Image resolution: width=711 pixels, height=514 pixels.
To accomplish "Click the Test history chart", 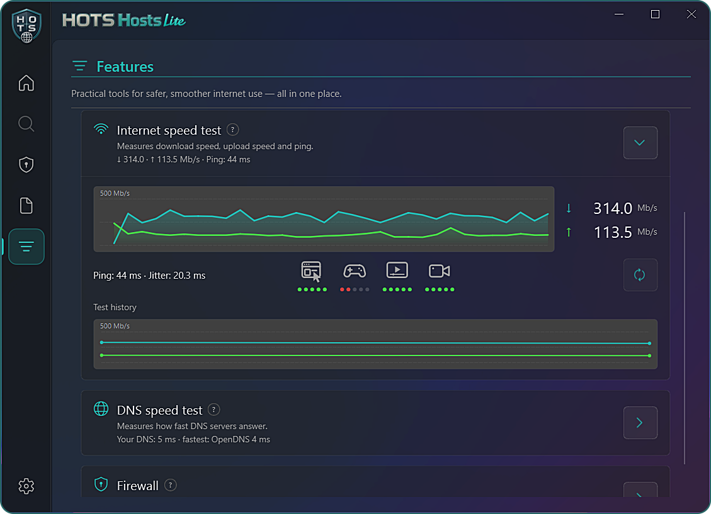I will 375,344.
